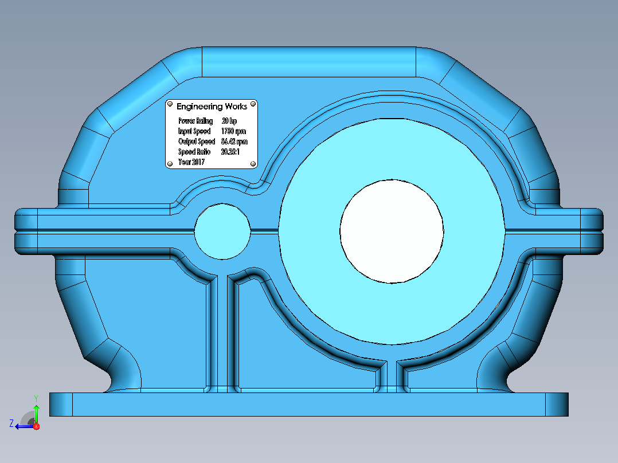618x463 pixels.
Task: Select the "Output Speed" label on the nameplate
Action: click(197, 142)
